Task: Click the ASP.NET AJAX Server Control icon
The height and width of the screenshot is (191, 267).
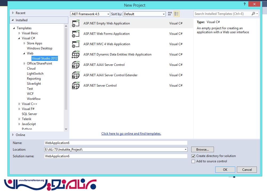Action: (x=76, y=65)
